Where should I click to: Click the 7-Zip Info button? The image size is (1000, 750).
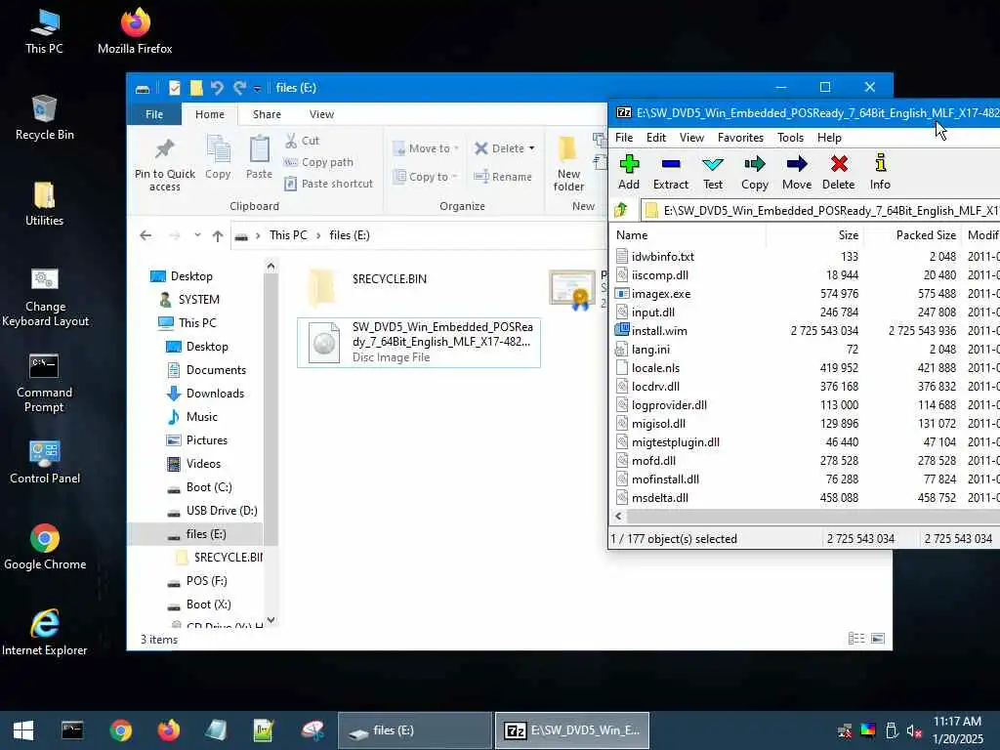[880, 172]
